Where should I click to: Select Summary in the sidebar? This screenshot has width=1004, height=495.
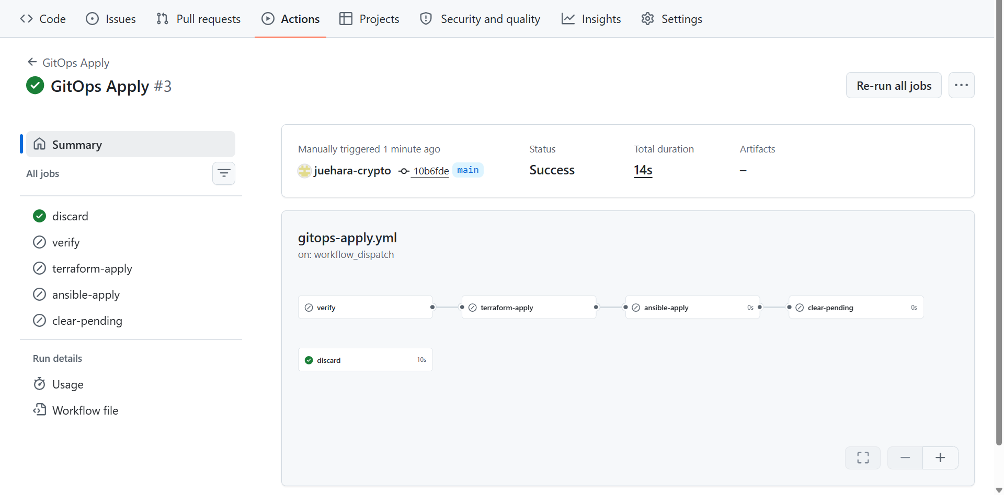tap(131, 144)
